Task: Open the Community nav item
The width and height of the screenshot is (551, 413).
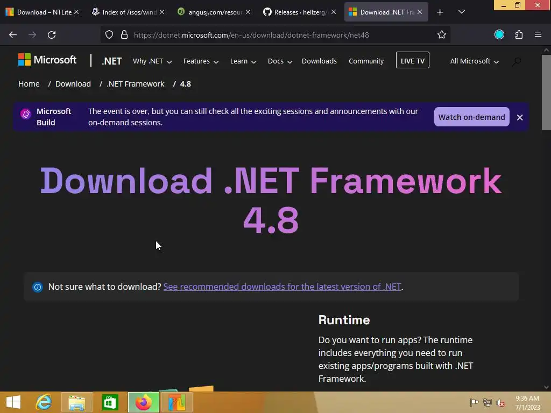Action: point(366,61)
